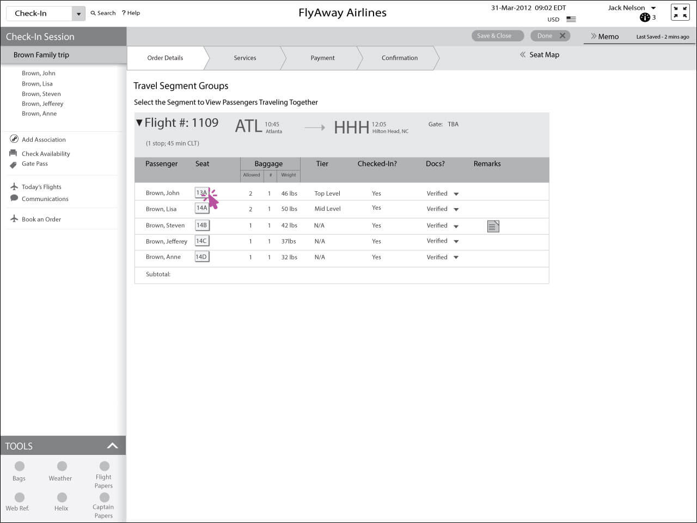697x523 pixels.
Task: Click the Check Availability printer icon
Action: [14, 154]
